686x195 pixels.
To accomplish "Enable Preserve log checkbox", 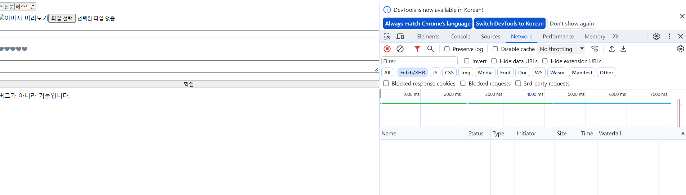I will (447, 49).
